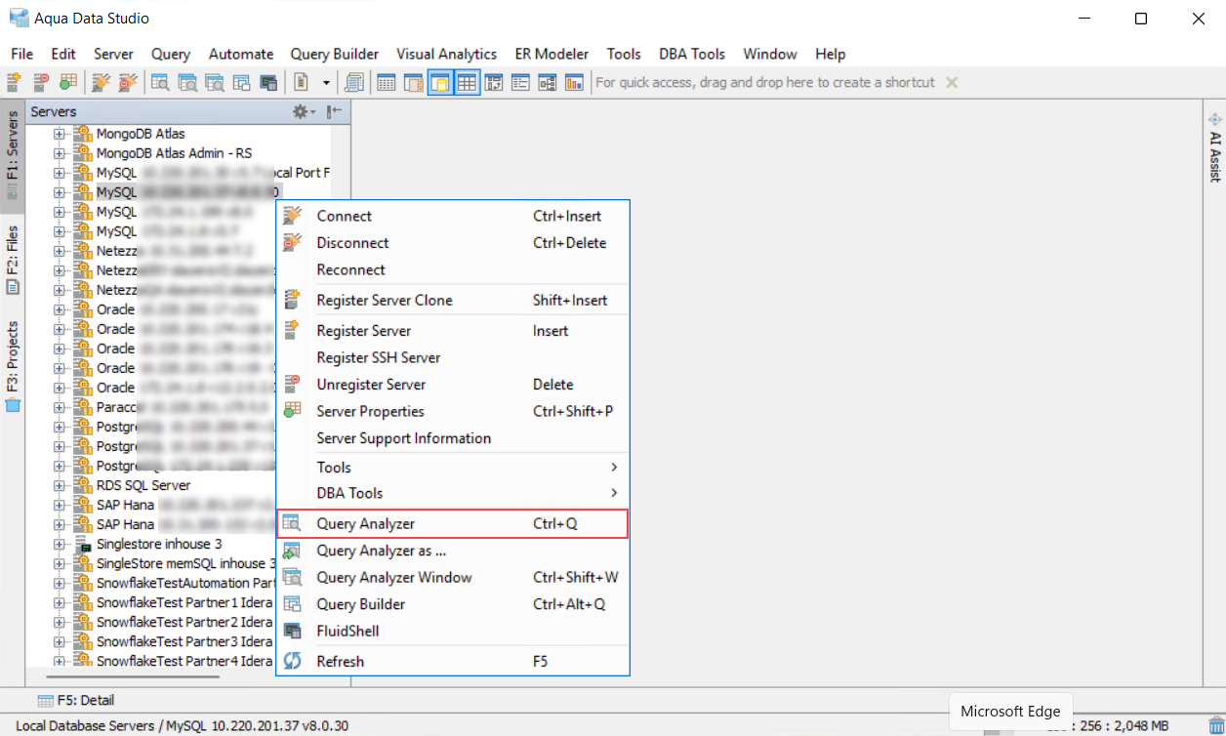The image size is (1226, 736).
Task: Open the new document dropdown arrow
Action: tap(326, 83)
